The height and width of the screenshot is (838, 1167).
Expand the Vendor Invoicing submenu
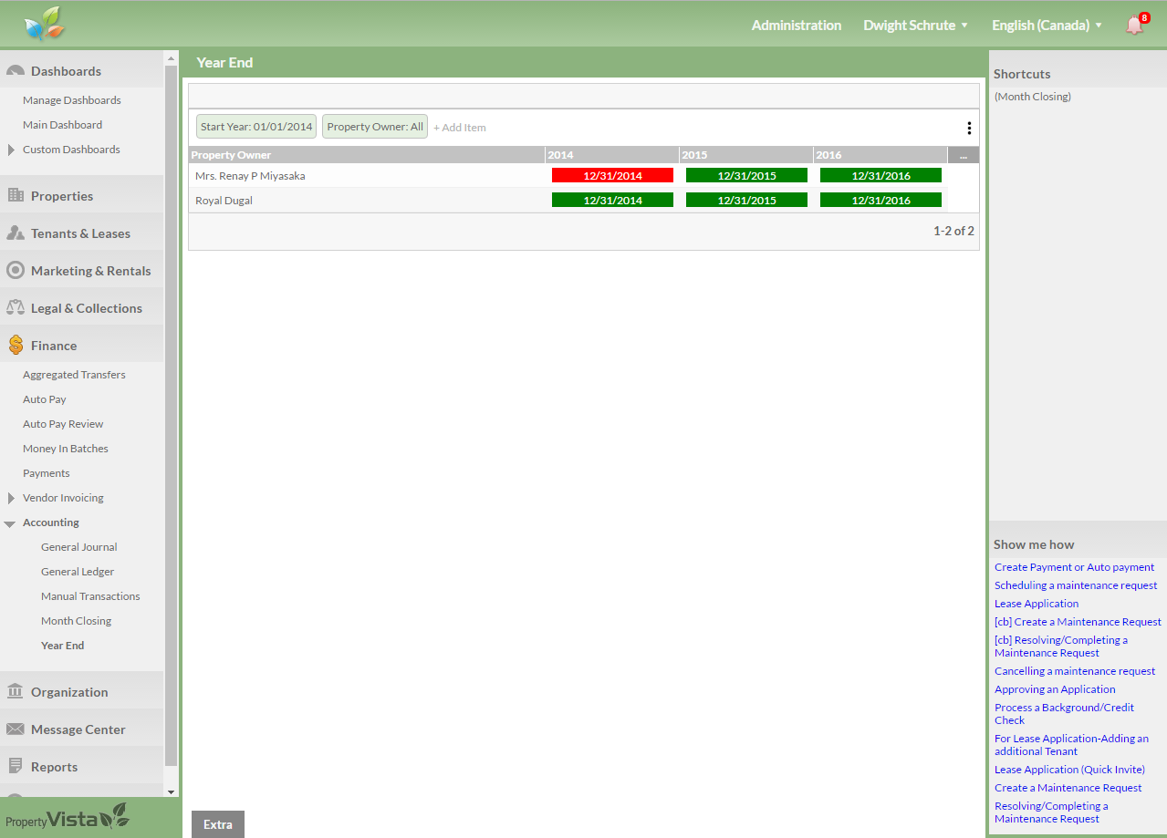pos(11,498)
